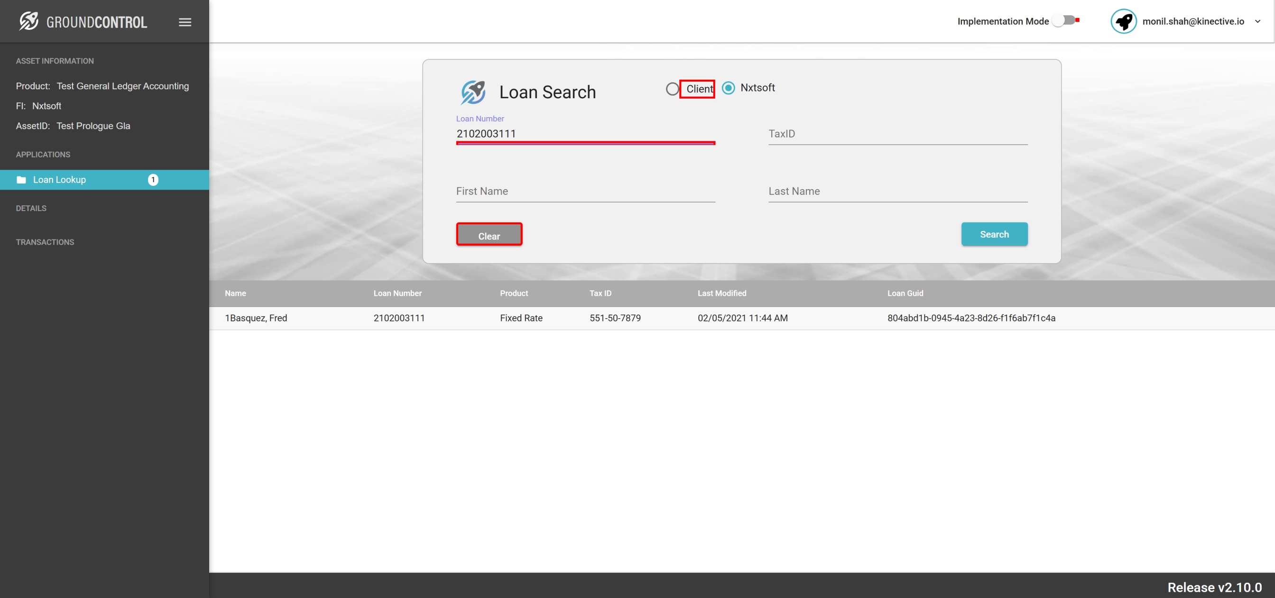This screenshot has width=1275, height=598.
Task: Click the First Name field
Action: (585, 192)
